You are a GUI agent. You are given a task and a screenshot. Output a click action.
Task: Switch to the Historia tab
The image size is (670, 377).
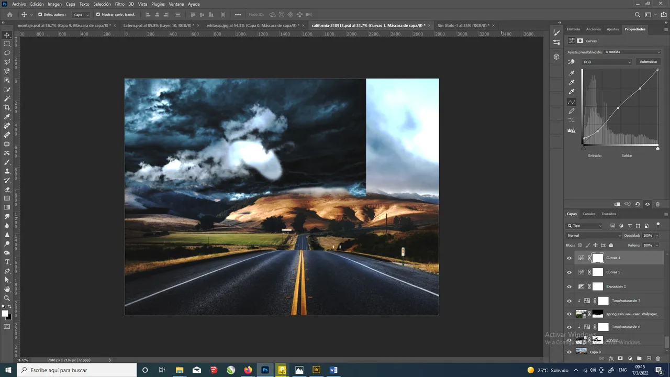(574, 29)
